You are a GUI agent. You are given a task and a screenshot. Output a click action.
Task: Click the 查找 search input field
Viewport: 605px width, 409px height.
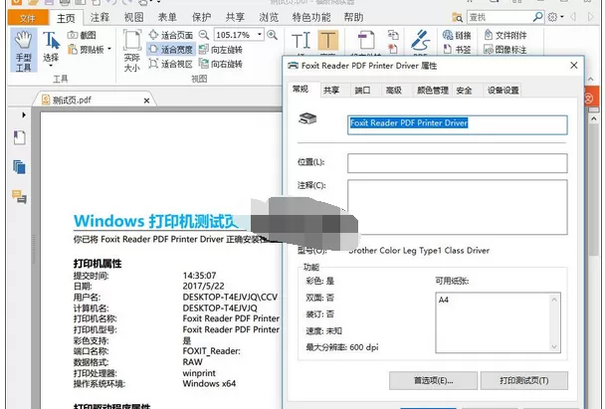500,17
